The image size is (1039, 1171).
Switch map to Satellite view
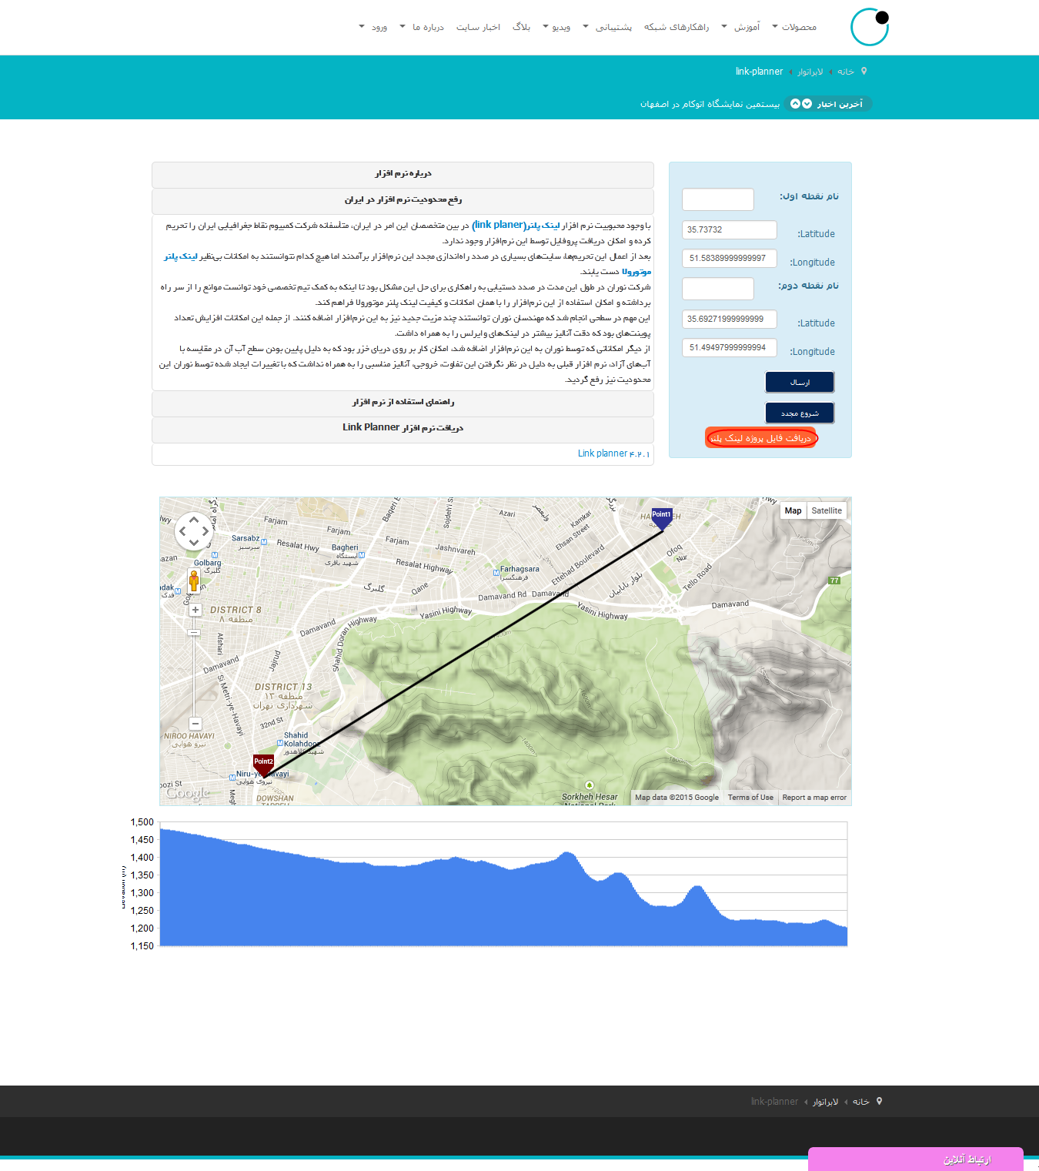click(827, 510)
